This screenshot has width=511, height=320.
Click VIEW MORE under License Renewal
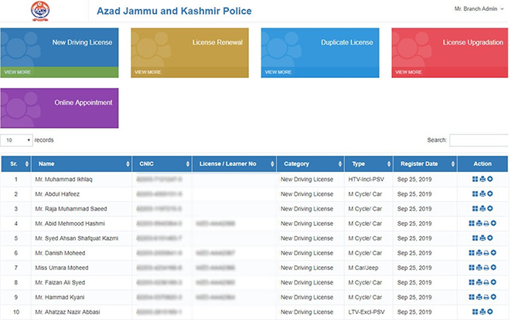148,72
